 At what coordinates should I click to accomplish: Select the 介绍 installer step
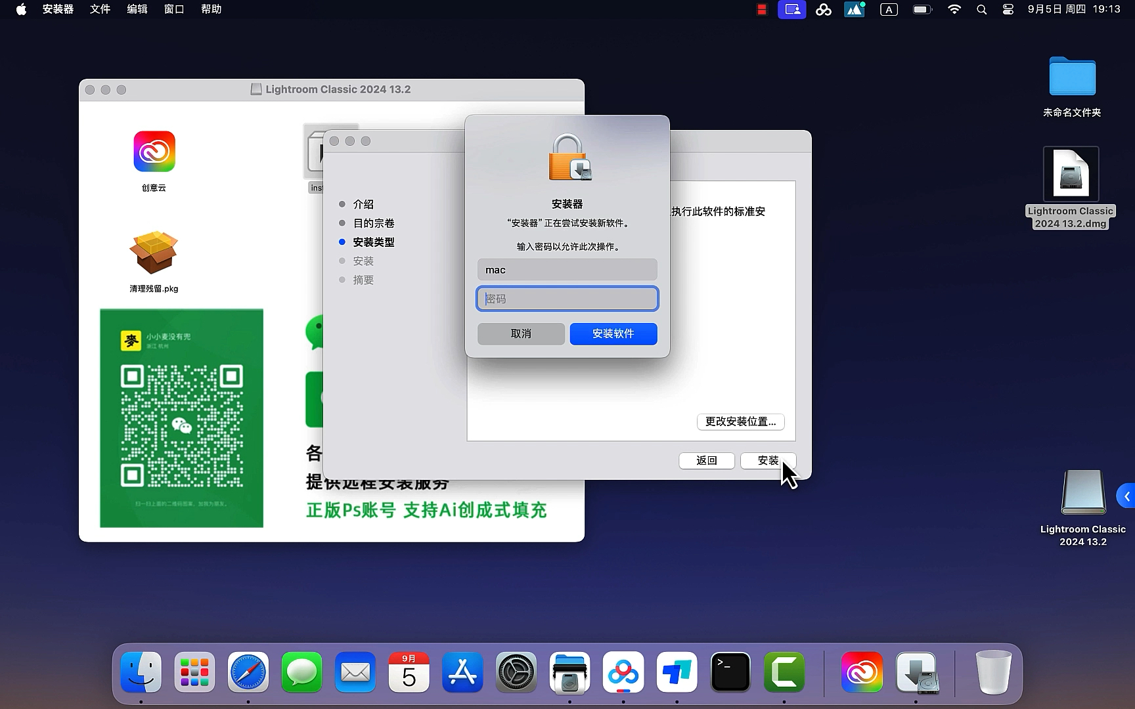coord(363,204)
